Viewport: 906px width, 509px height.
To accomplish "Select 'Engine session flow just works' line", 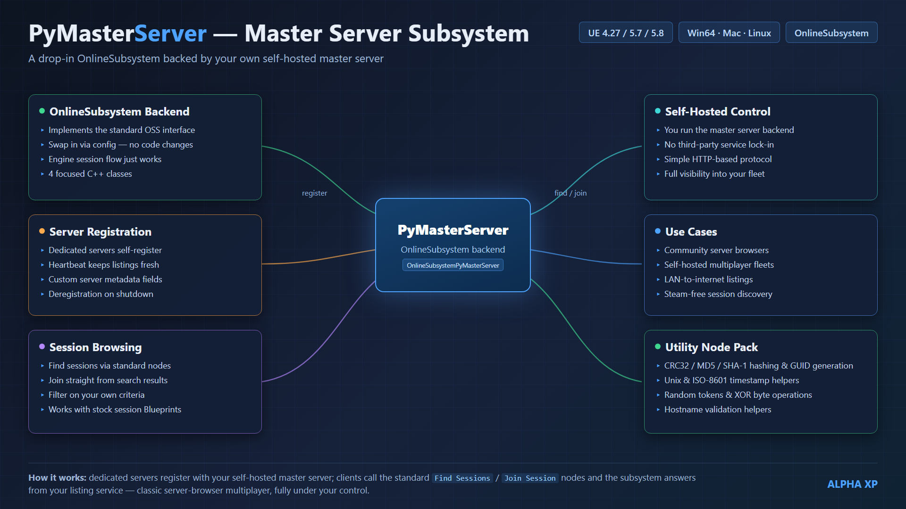I will pos(105,159).
